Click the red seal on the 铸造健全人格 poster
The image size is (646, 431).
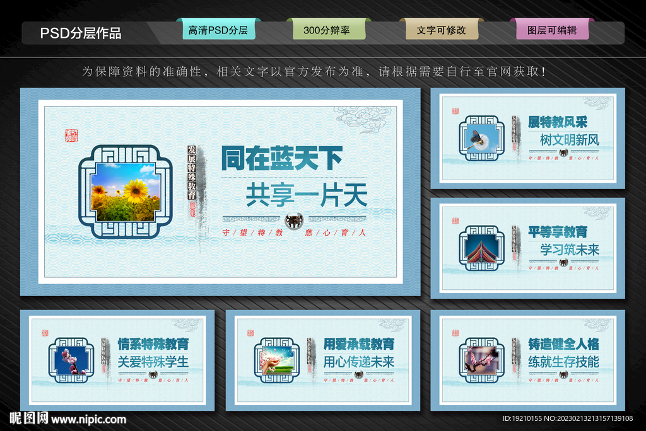click(x=455, y=331)
